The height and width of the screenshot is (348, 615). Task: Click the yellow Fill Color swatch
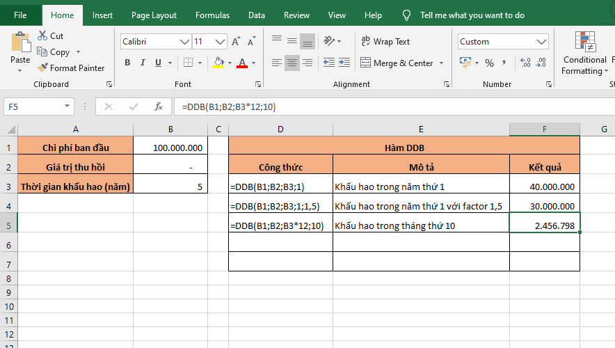(218, 63)
